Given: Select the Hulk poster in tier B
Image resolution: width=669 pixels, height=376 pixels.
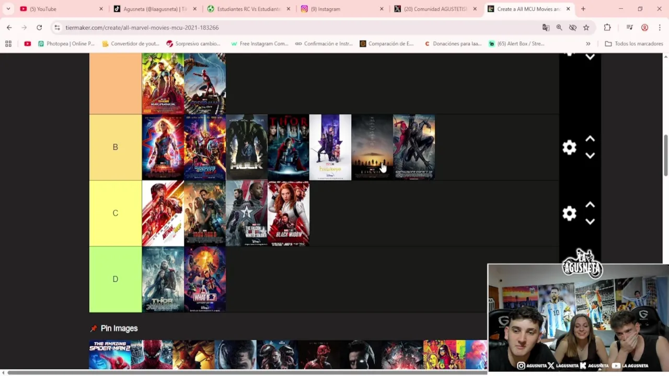Looking at the screenshot, I should point(246,147).
